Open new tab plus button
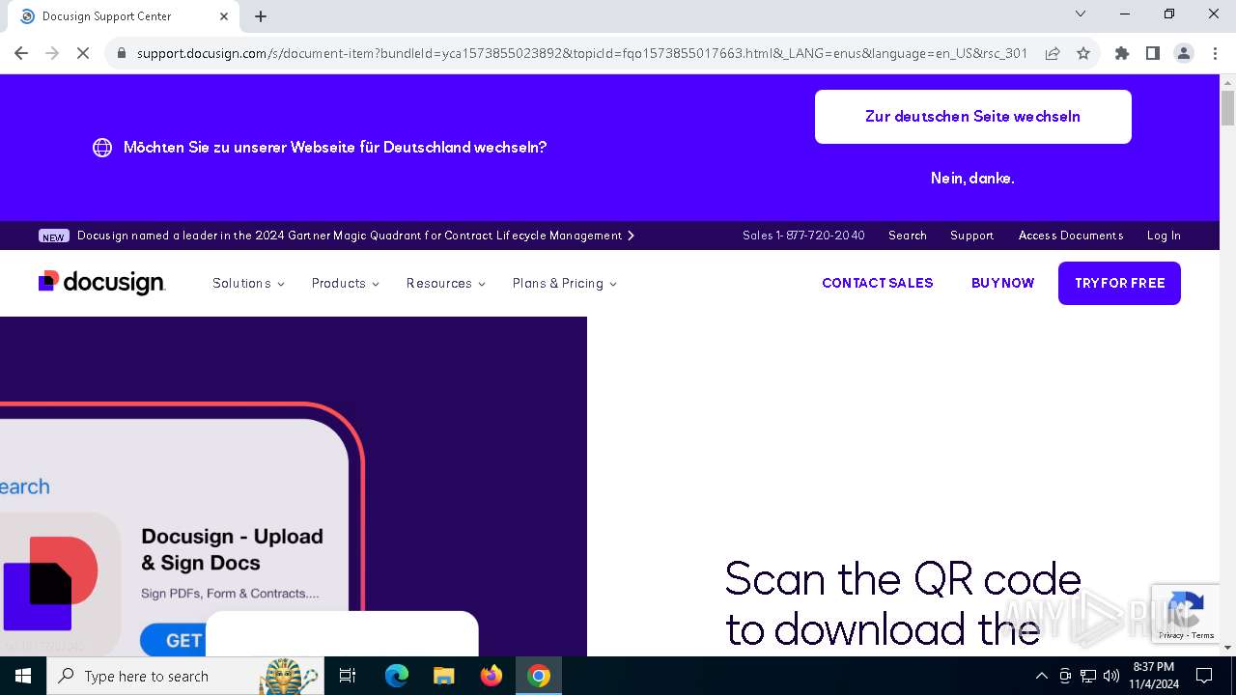Image resolution: width=1236 pixels, height=695 pixels. pyautogui.click(x=261, y=16)
